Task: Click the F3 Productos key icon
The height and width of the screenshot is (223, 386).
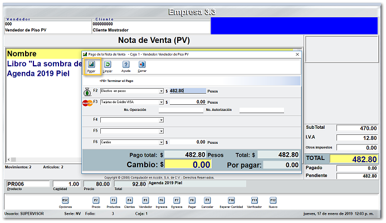Action: (x=113, y=200)
